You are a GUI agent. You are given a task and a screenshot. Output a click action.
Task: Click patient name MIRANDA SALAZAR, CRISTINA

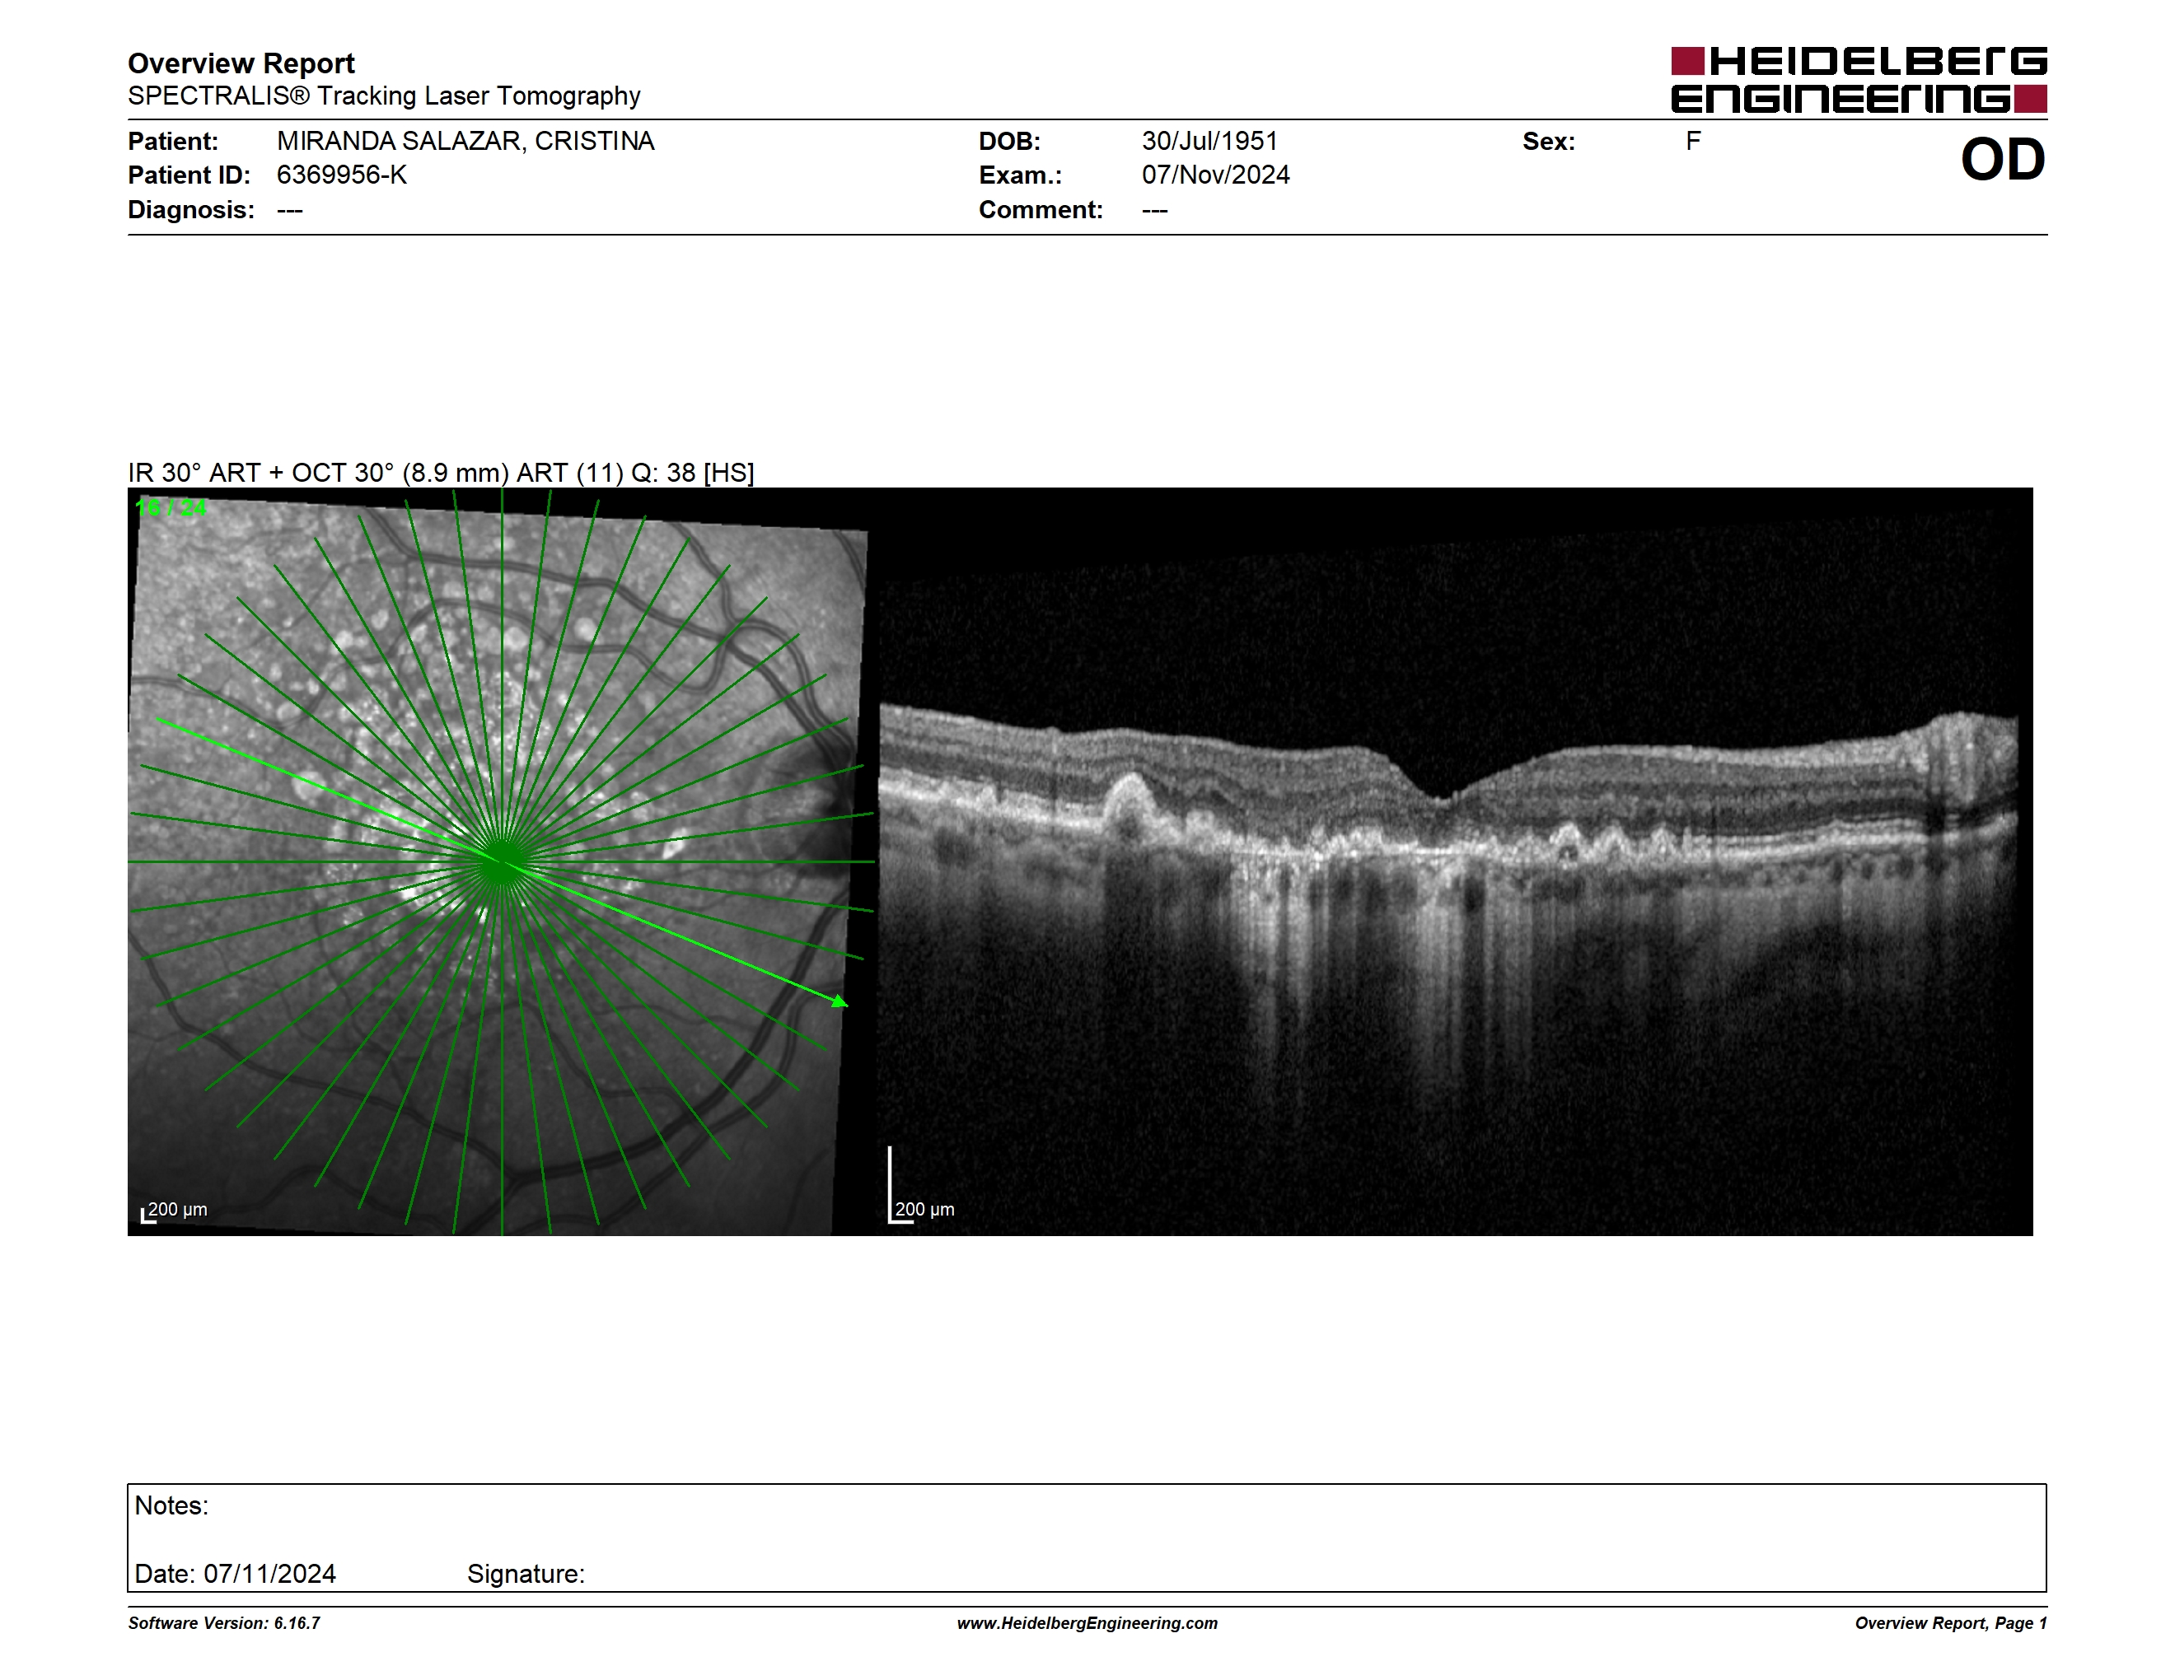coord(465,142)
